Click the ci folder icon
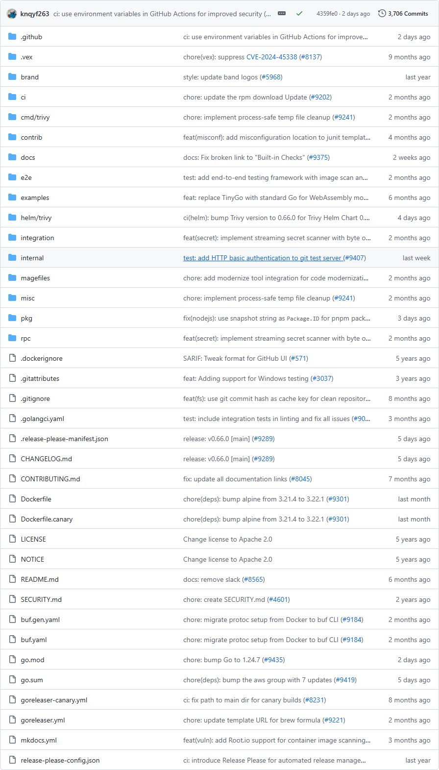This screenshot has width=439, height=770. click(x=12, y=97)
